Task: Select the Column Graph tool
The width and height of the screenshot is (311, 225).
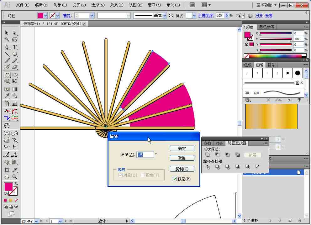Action: pos(14,103)
